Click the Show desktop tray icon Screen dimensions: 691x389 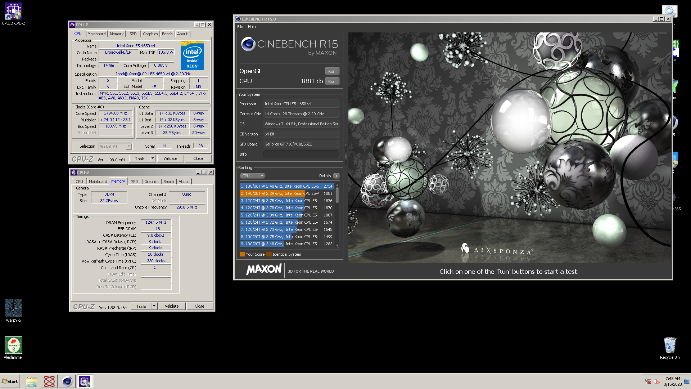[x=687, y=382]
